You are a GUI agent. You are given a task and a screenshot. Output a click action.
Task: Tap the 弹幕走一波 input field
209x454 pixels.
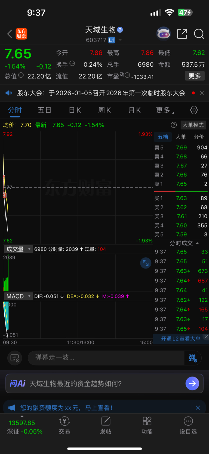(x=106, y=358)
